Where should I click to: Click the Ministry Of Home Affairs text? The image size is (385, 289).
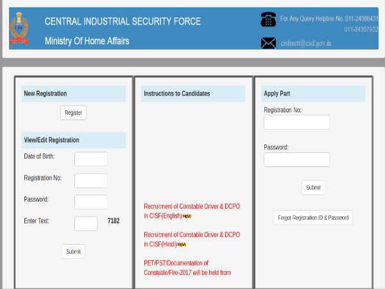tap(87, 41)
